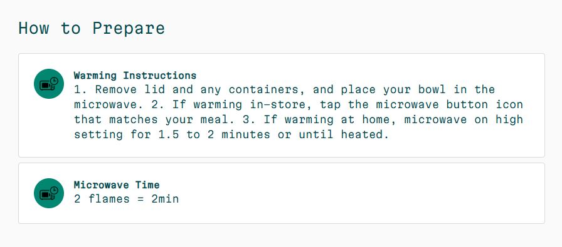Select the "How to Prepare" heading

coord(92,28)
